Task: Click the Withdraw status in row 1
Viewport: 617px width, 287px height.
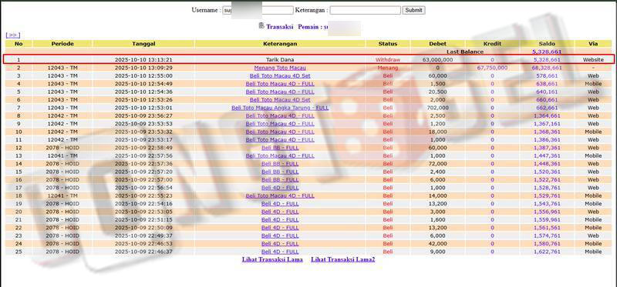Action: click(x=388, y=60)
